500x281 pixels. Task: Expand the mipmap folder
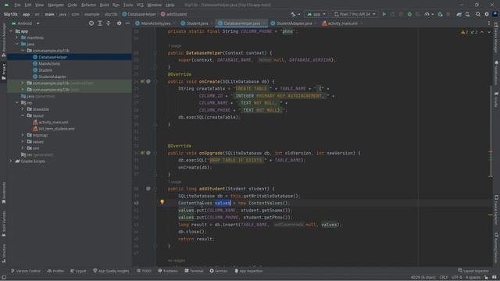23,135
